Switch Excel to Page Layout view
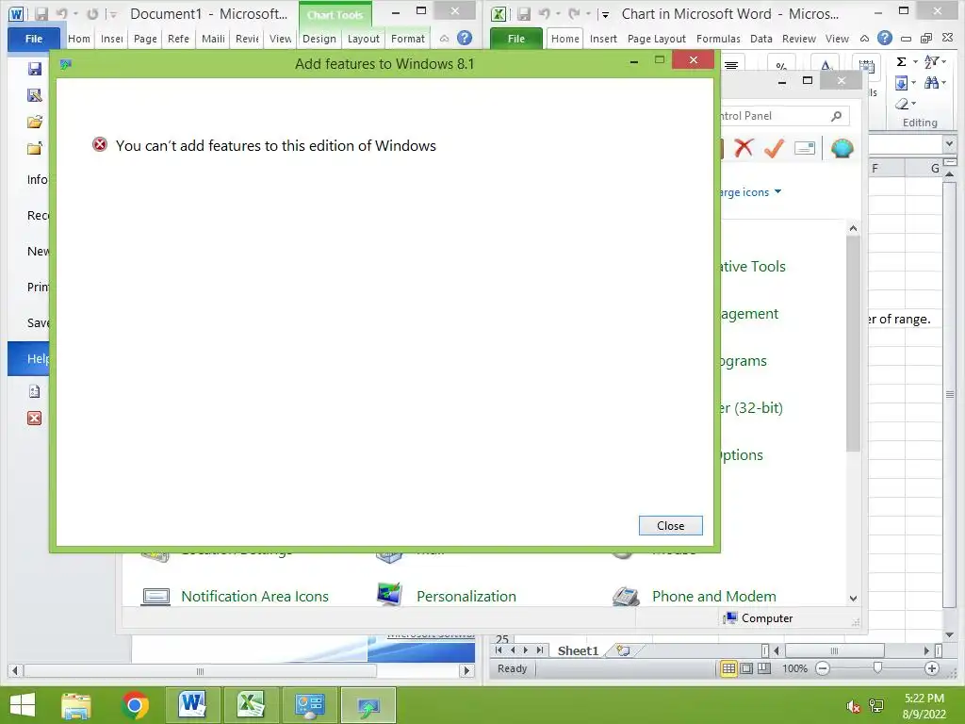The image size is (965, 724). pyautogui.click(x=746, y=668)
